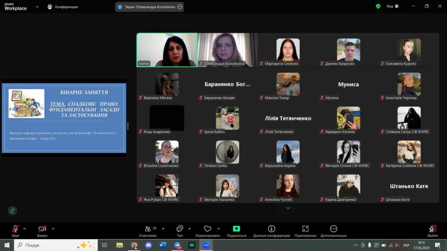Image resolution: width=447 pixels, height=251 pixels.
Task: Expand the Zoom Workplace dropdown chevron
Action: [x=37, y=7]
